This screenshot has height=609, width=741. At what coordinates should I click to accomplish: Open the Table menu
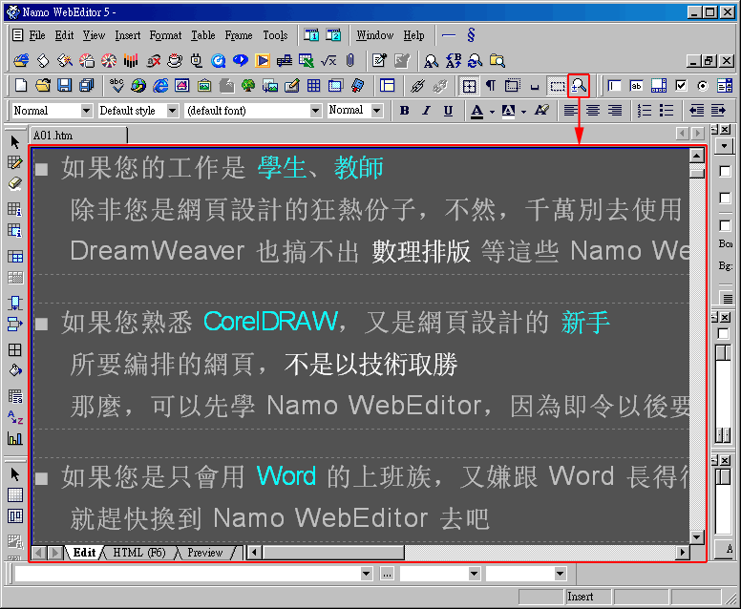point(203,35)
